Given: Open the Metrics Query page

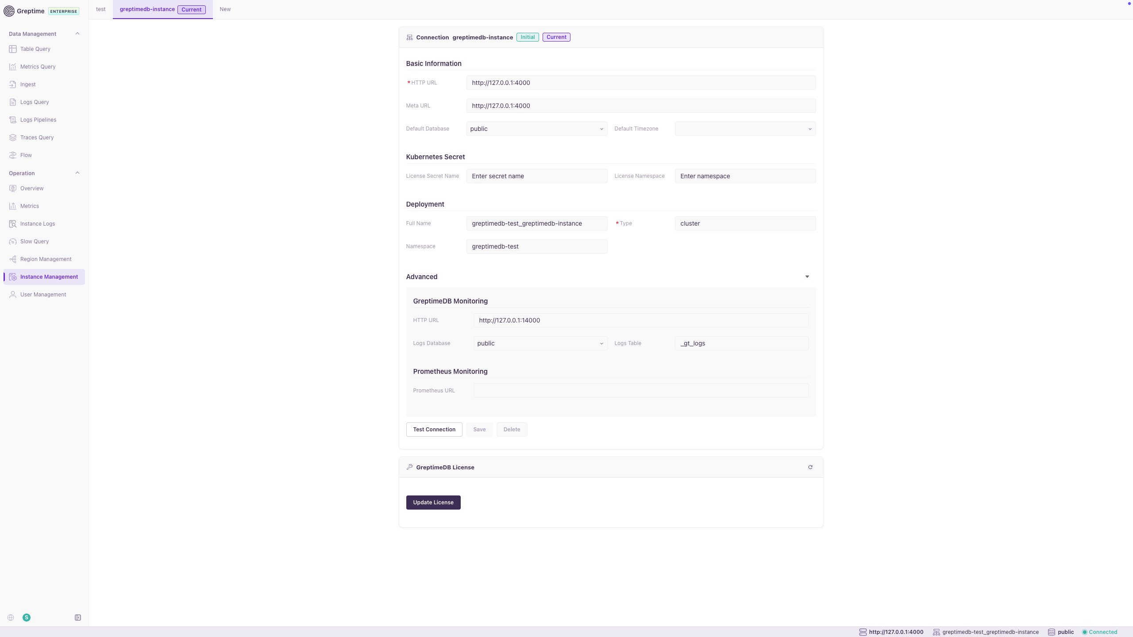Looking at the screenshot, I should pyautogui.click(x=44, y=67).
